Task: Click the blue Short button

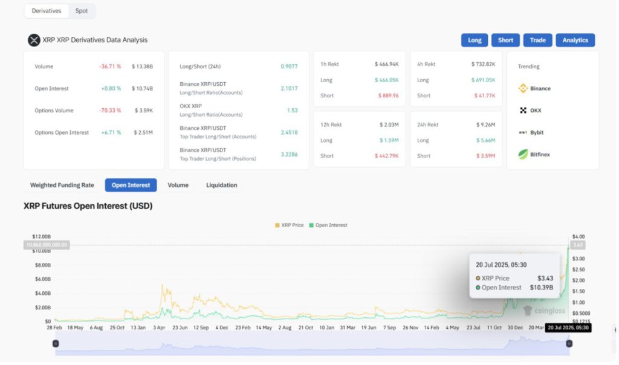Action: (505, 40)
